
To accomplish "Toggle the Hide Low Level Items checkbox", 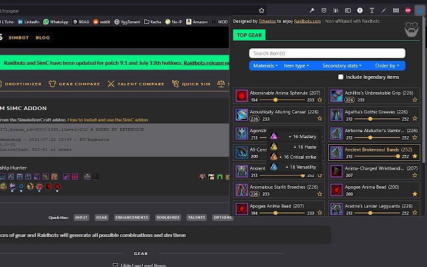I will [115, 265].
